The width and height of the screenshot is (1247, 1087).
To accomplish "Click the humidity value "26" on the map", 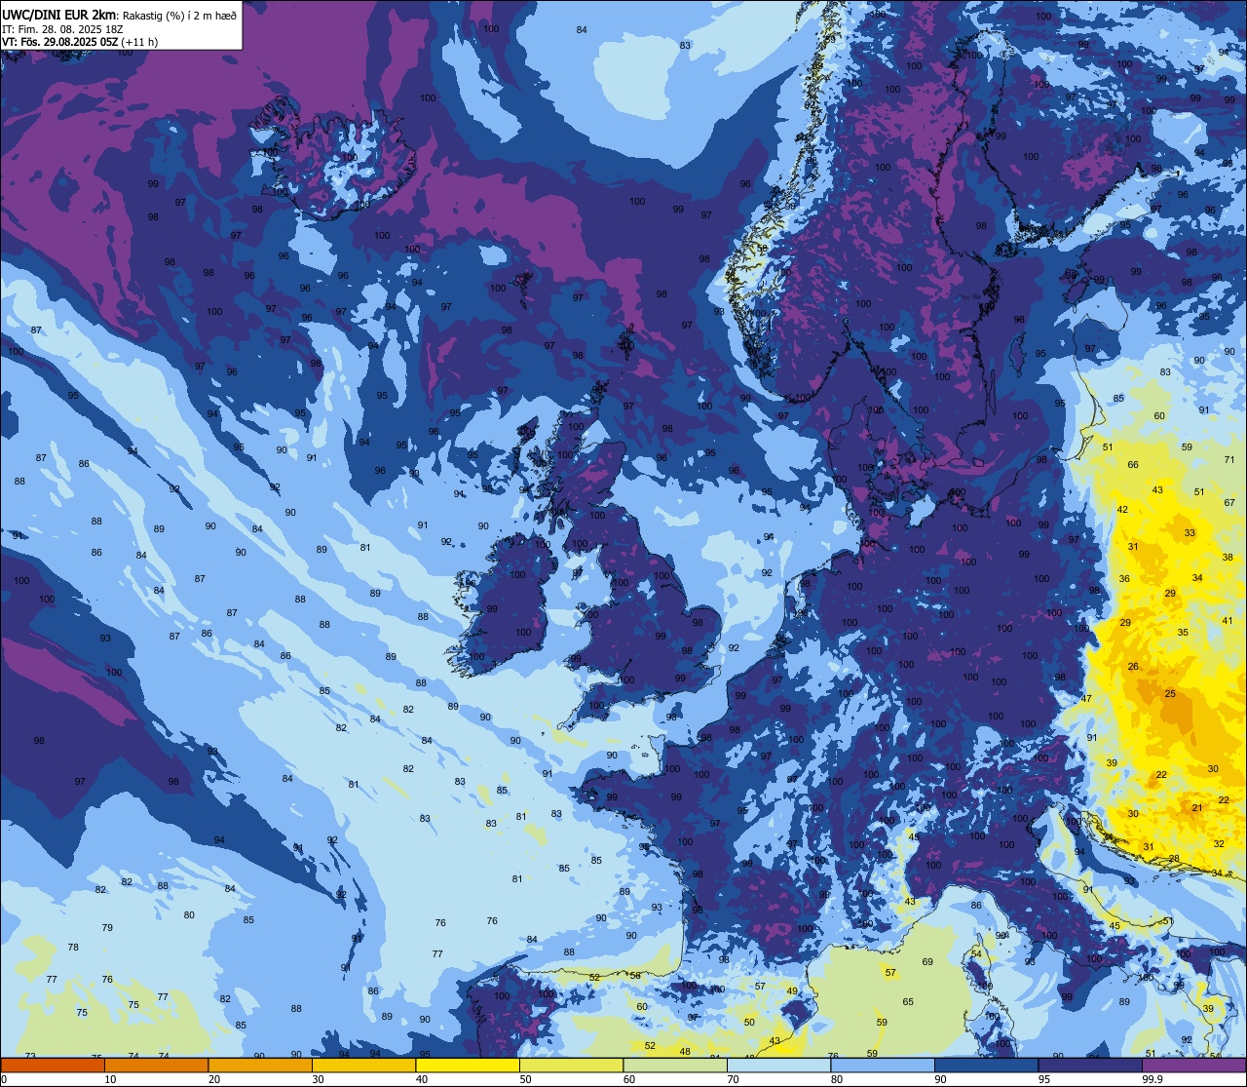I will [x=1133, y=667].
